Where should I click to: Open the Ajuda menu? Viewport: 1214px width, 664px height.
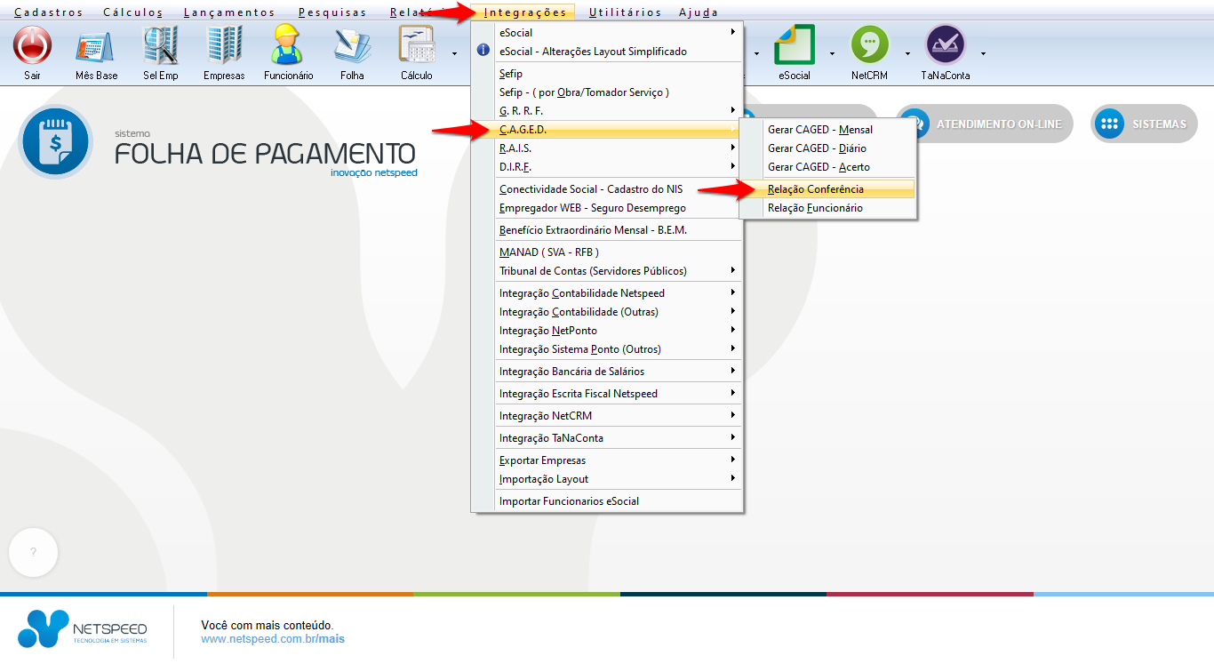click(x=699, y=12)
